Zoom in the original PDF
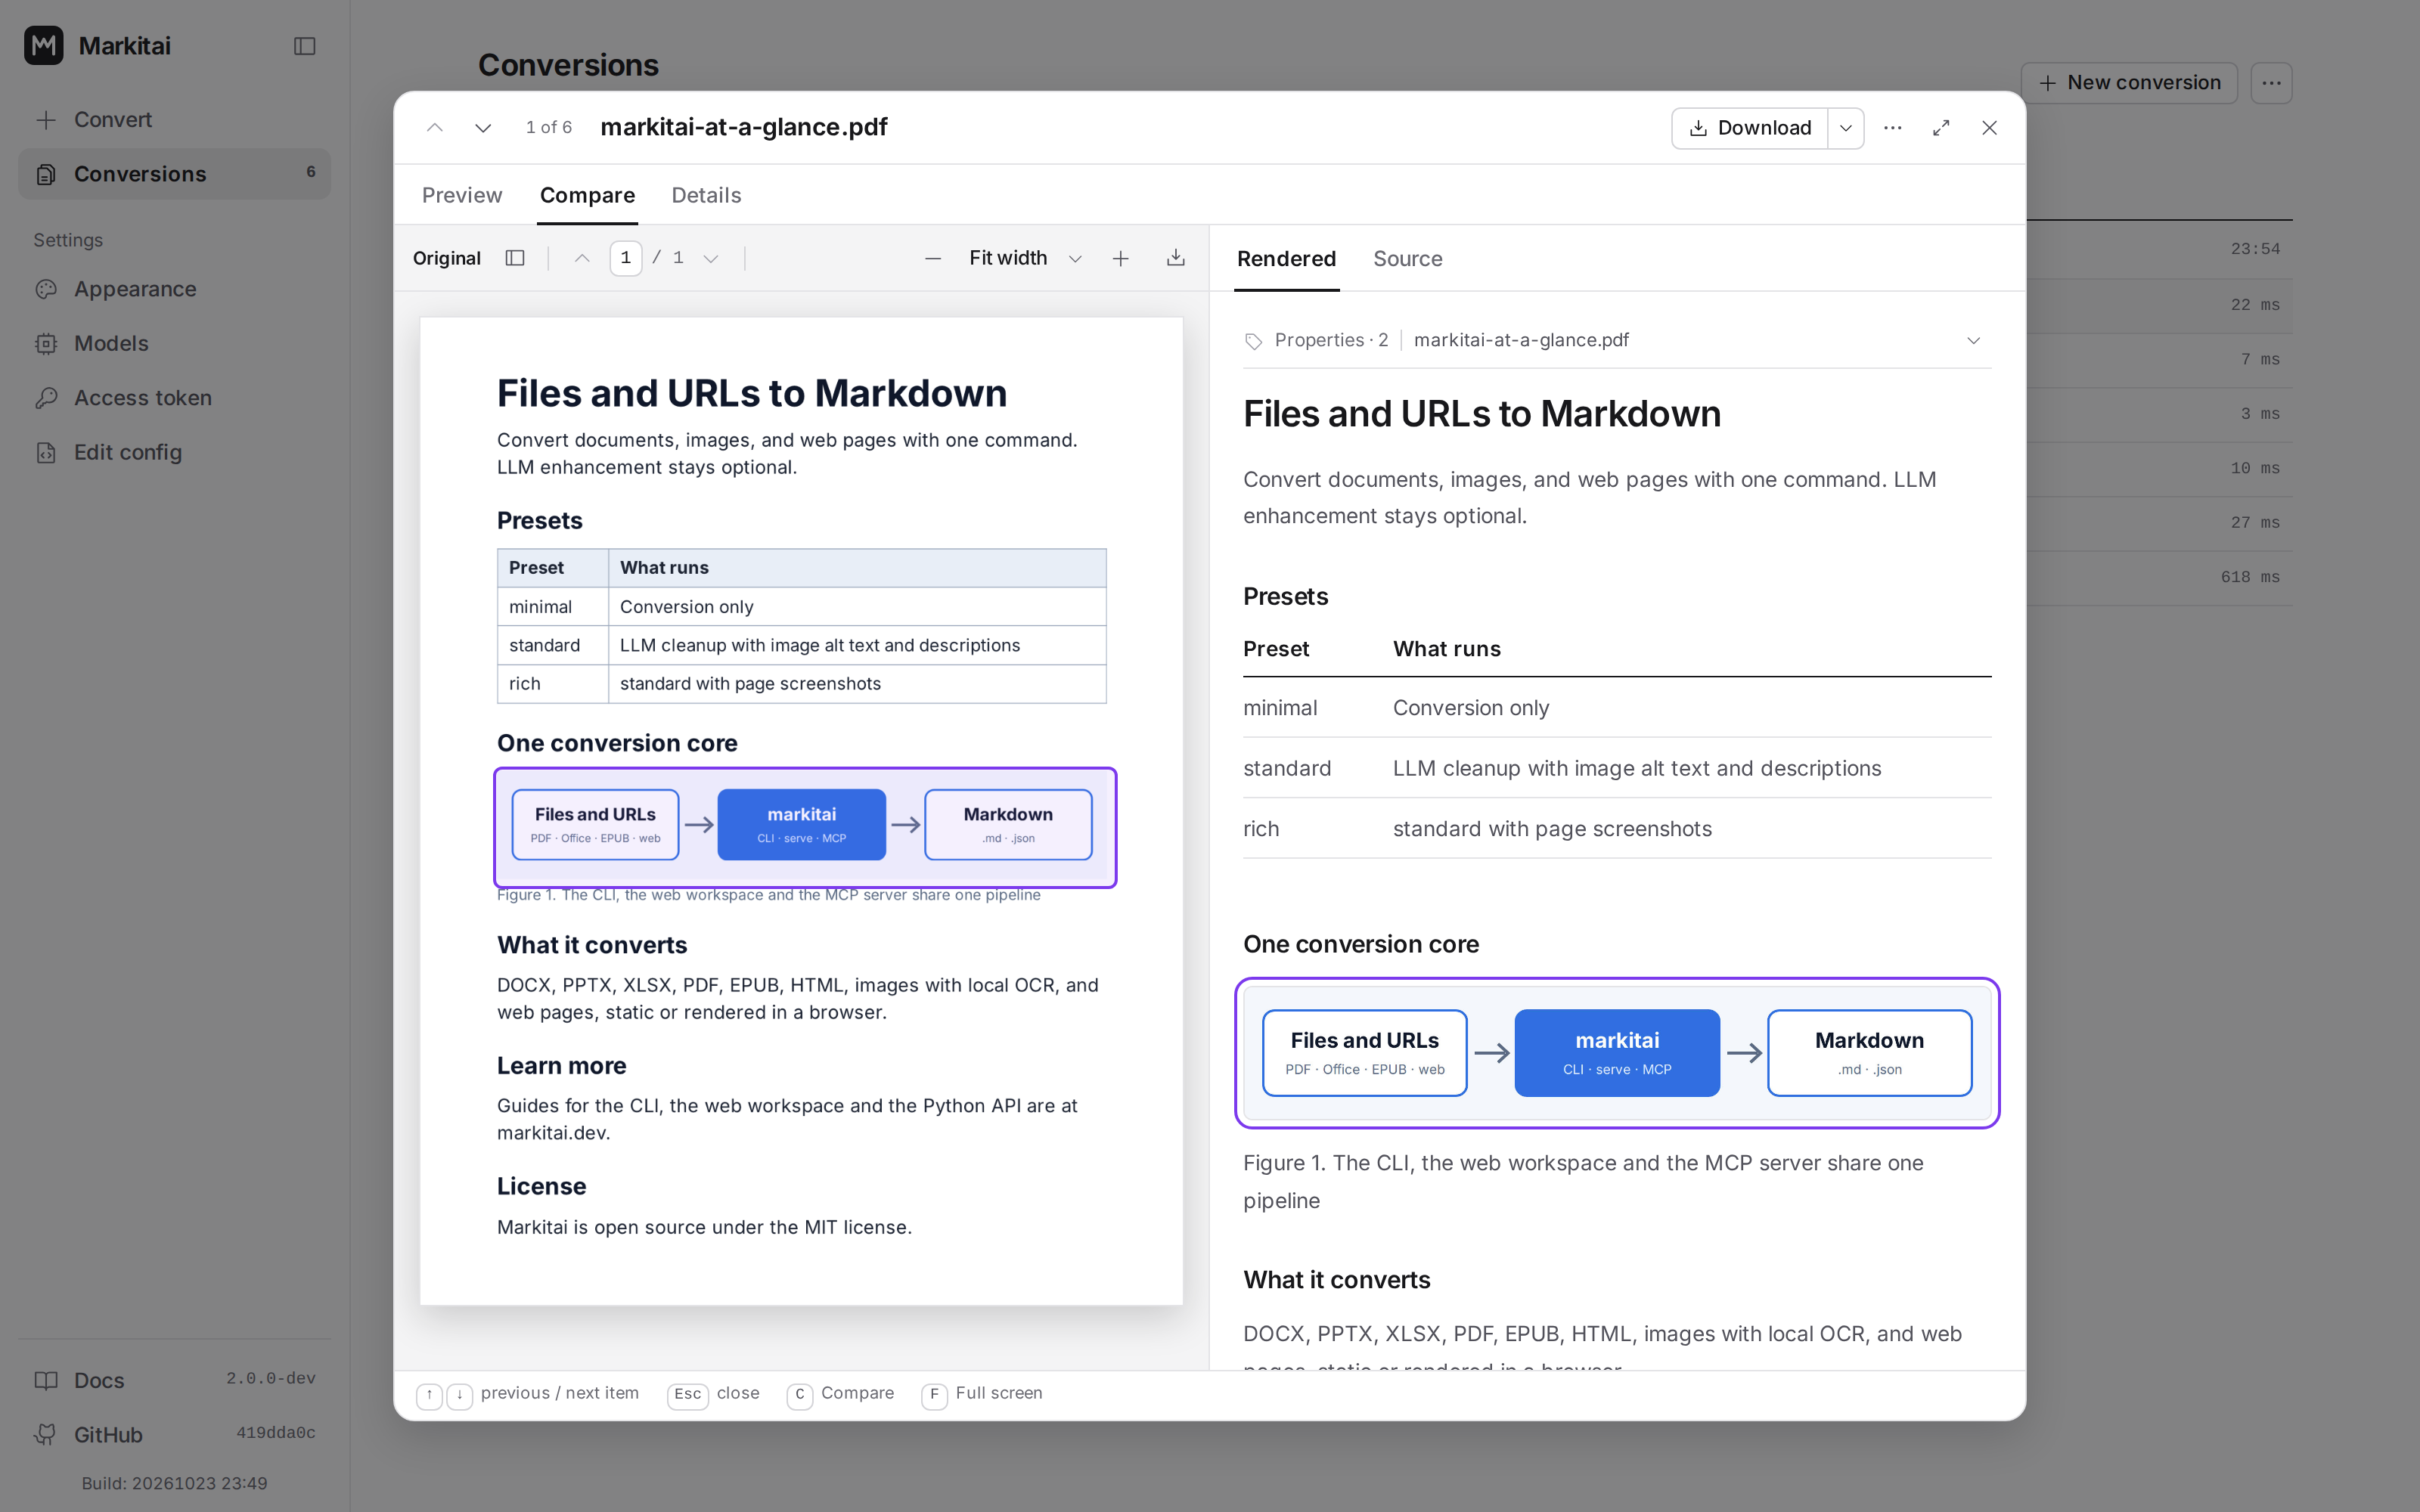Screen dimensions: 2420x1512 [1121, 258]
